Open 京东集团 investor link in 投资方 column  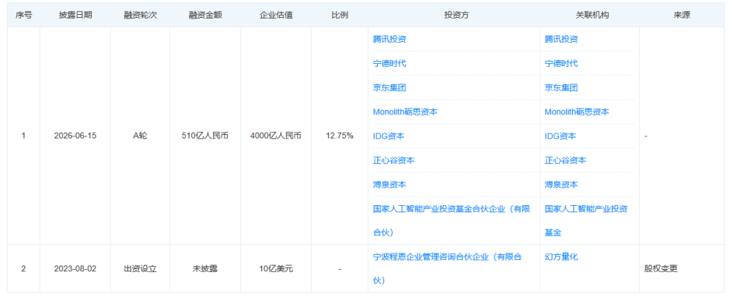coord(390,87)
